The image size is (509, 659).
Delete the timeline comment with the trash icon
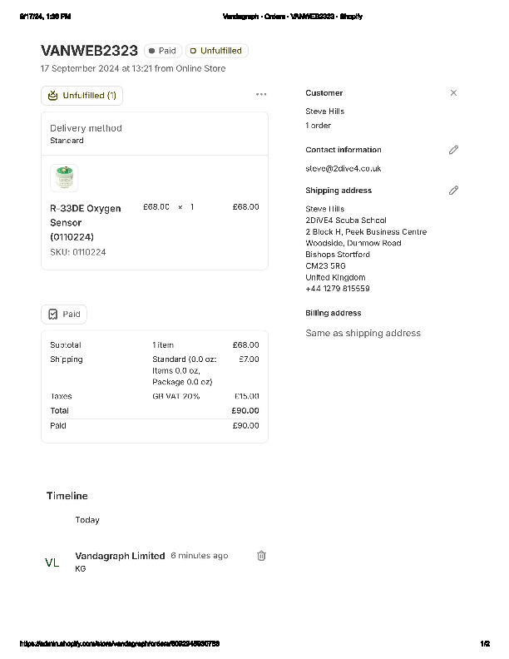pyautogui.click(x=261, y=556)
